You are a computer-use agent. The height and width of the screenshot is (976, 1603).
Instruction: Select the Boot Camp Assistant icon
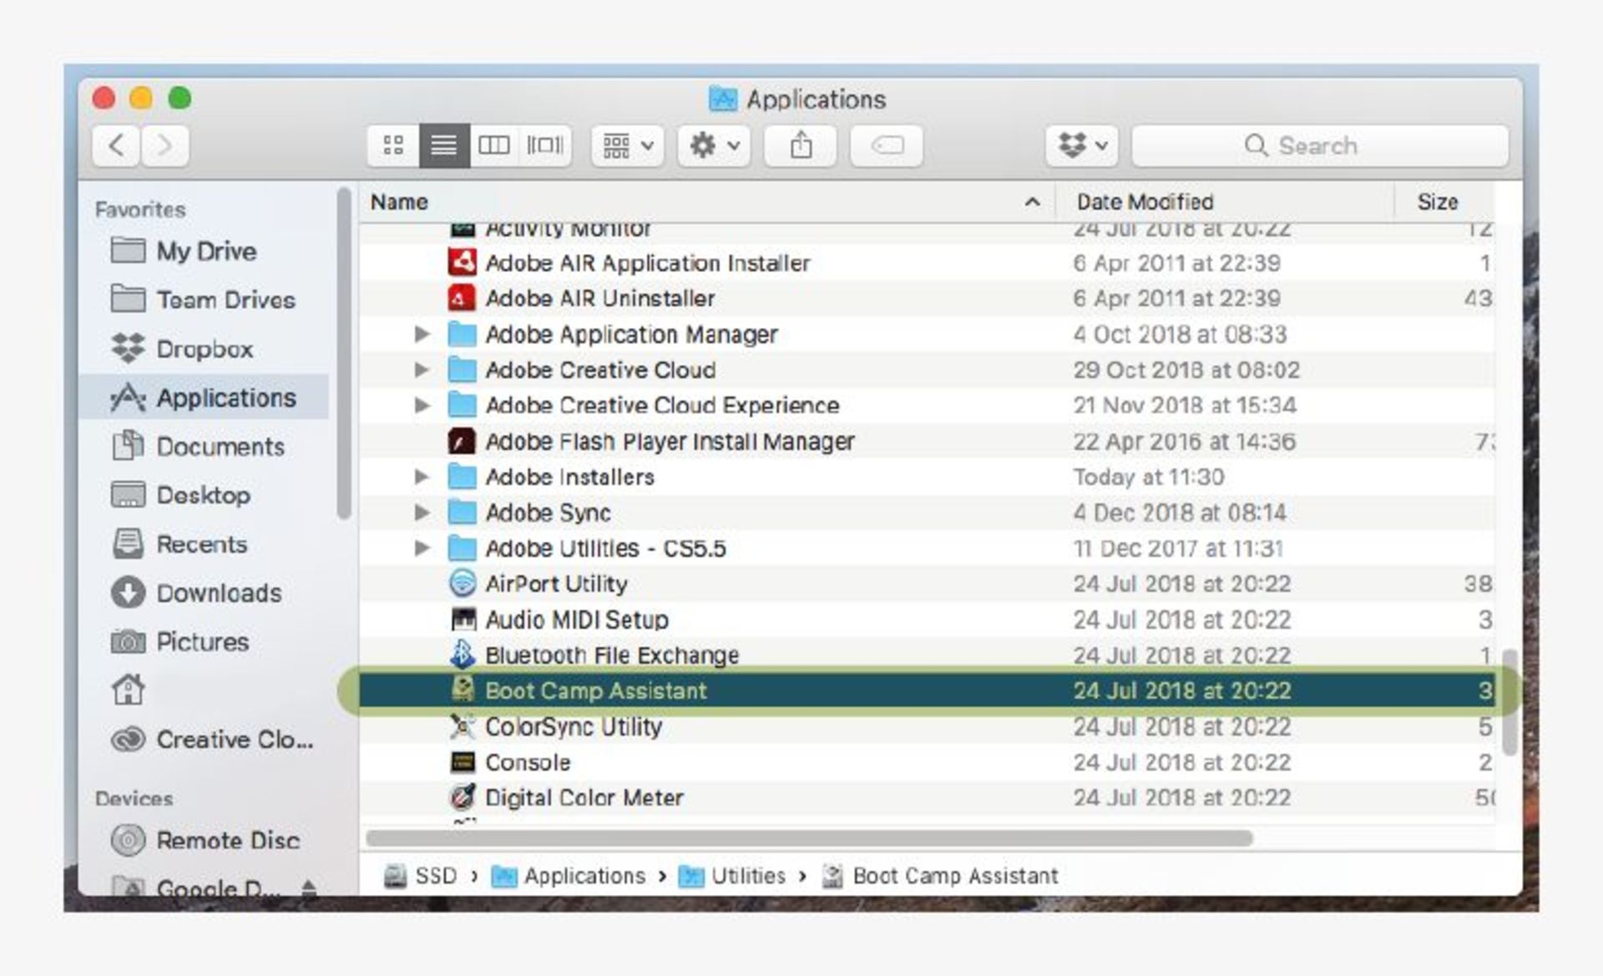[x=463, y=690]
